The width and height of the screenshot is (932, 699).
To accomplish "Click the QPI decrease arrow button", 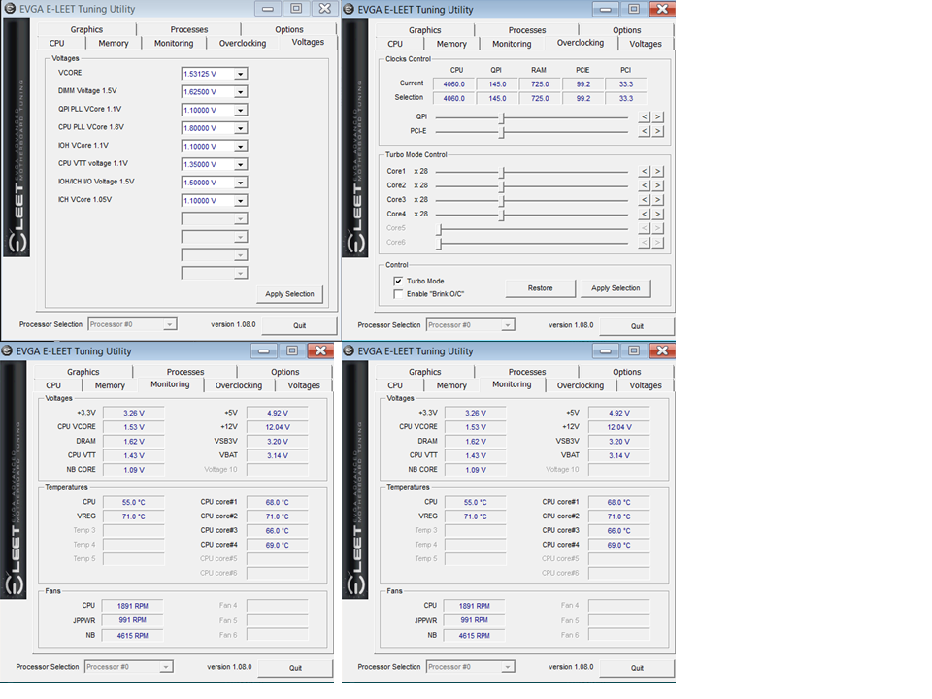I will (x=645, y=116).
